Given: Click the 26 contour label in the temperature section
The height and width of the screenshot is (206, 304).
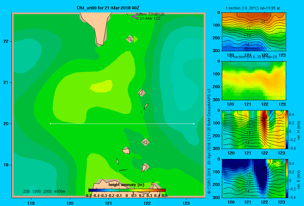Looking at the screenshot, I should (x=263, y=22).
